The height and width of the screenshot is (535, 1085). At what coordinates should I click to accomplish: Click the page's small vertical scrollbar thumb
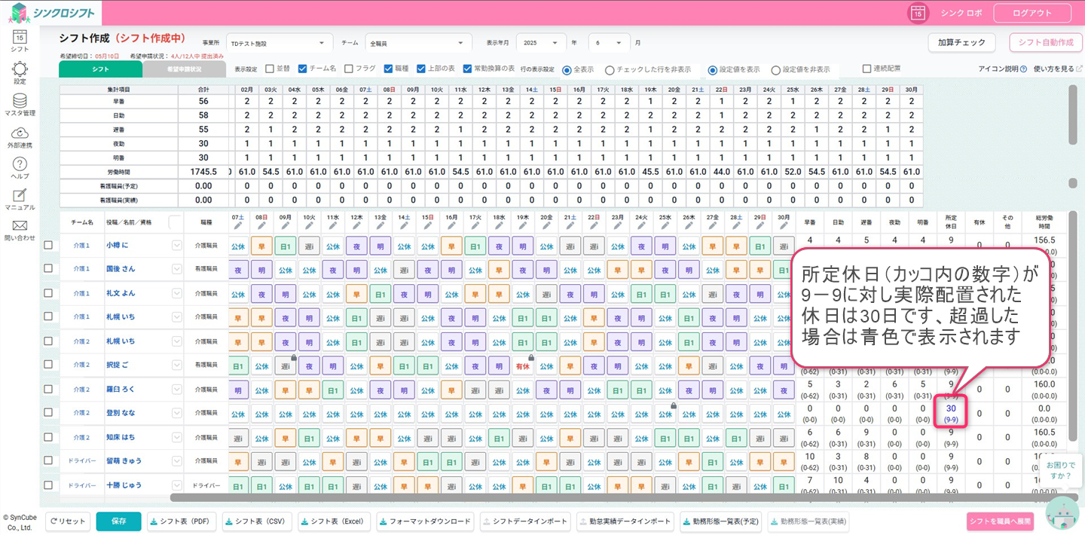click(1073, 183)
